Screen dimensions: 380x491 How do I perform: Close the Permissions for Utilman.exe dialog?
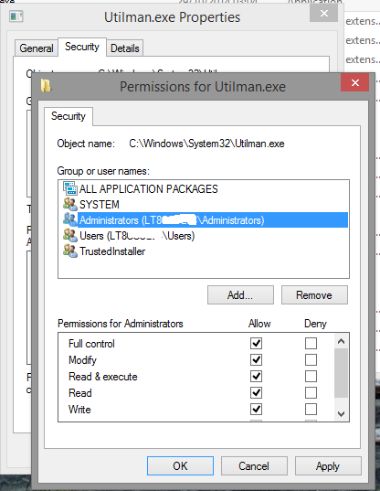355,82
